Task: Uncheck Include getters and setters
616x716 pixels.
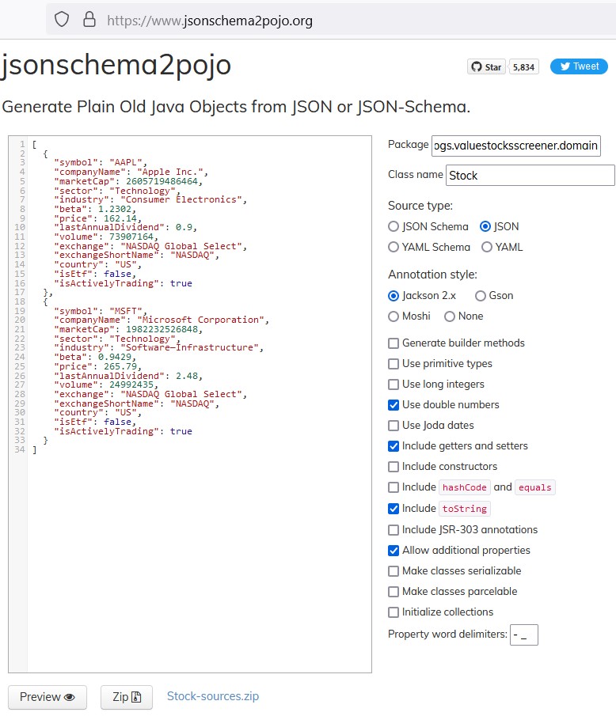Action: pyautogui.click(x=394, y=445)
